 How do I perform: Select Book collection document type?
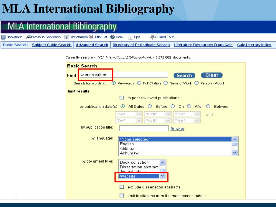point(139,162)
